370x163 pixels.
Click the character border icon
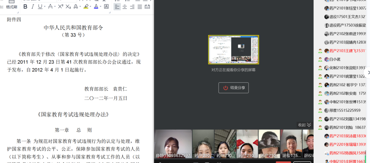[106, 7]
